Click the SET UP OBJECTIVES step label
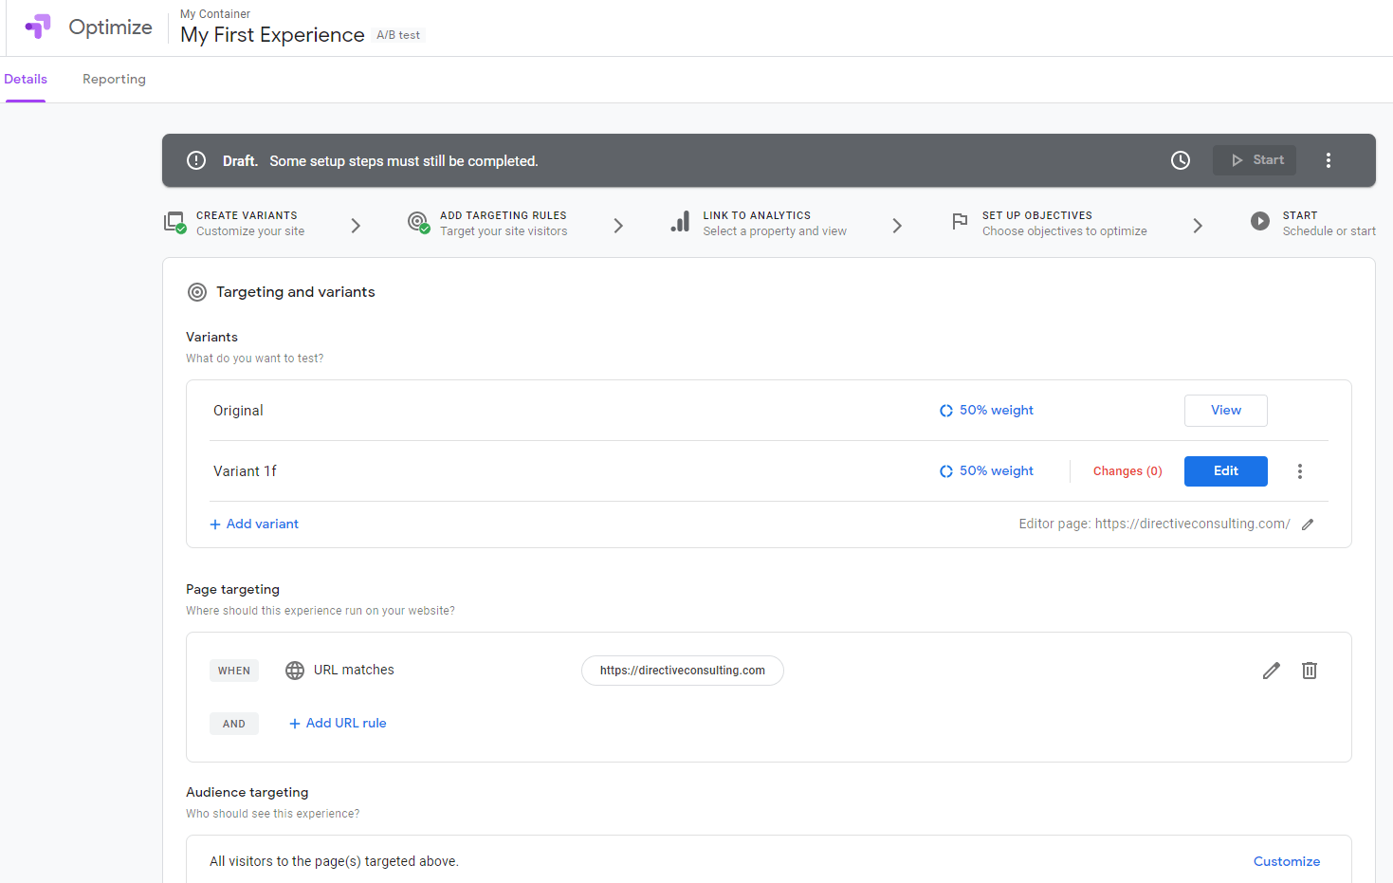This screenshot has width=1393, height=883. pos(1037,215)
